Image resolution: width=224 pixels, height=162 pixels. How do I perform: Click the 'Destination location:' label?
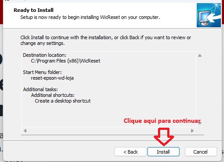pos(44,55)
